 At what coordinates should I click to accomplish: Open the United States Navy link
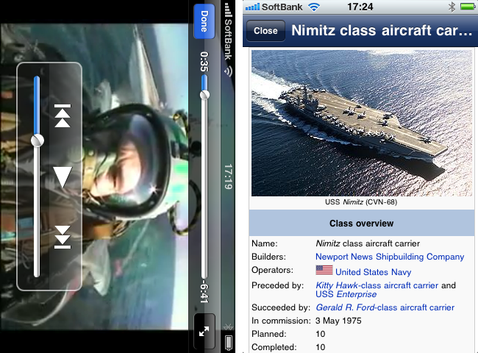[x=373, y=272]
